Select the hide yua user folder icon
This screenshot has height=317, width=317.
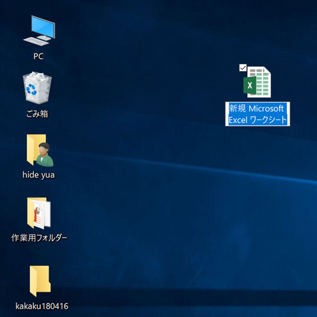[x=39, y=151]
